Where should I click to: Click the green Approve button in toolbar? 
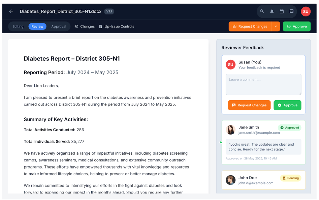(297, 27)
